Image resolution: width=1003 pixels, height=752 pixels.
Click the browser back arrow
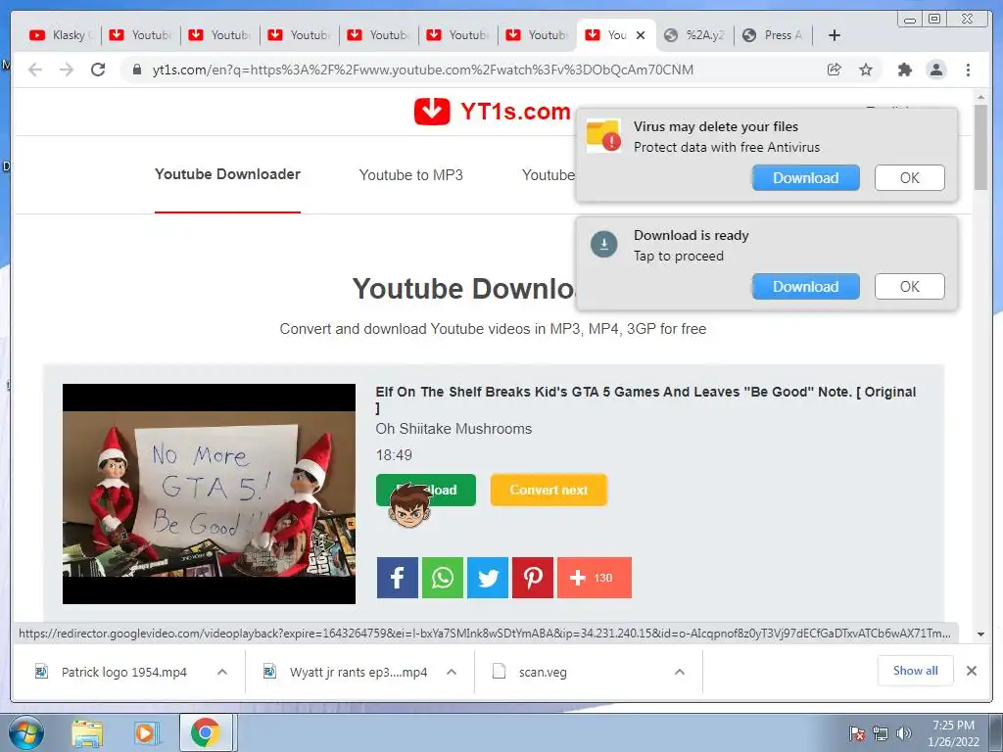pos(35,70)
